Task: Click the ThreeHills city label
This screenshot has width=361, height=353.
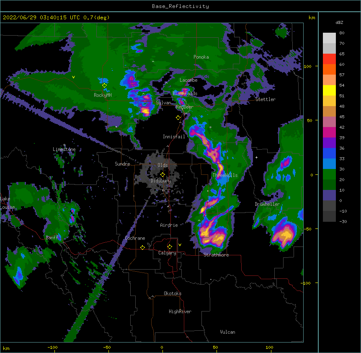Action: [225, 175]
